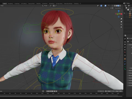
Task: Play the animation forward
Action: (53, 91)
